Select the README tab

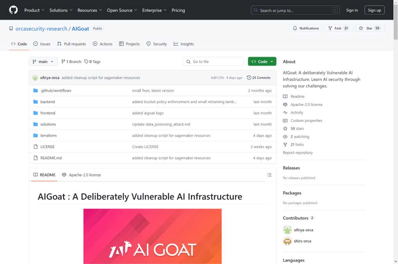[45, 175]
